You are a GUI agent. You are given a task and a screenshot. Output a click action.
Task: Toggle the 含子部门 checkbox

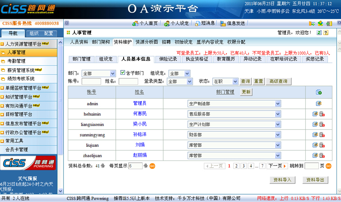coord(122,73)
